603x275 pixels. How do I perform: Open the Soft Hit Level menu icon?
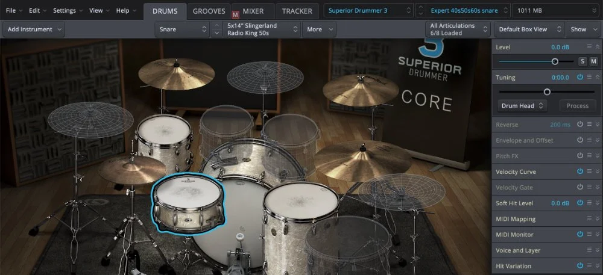point(589,203)
